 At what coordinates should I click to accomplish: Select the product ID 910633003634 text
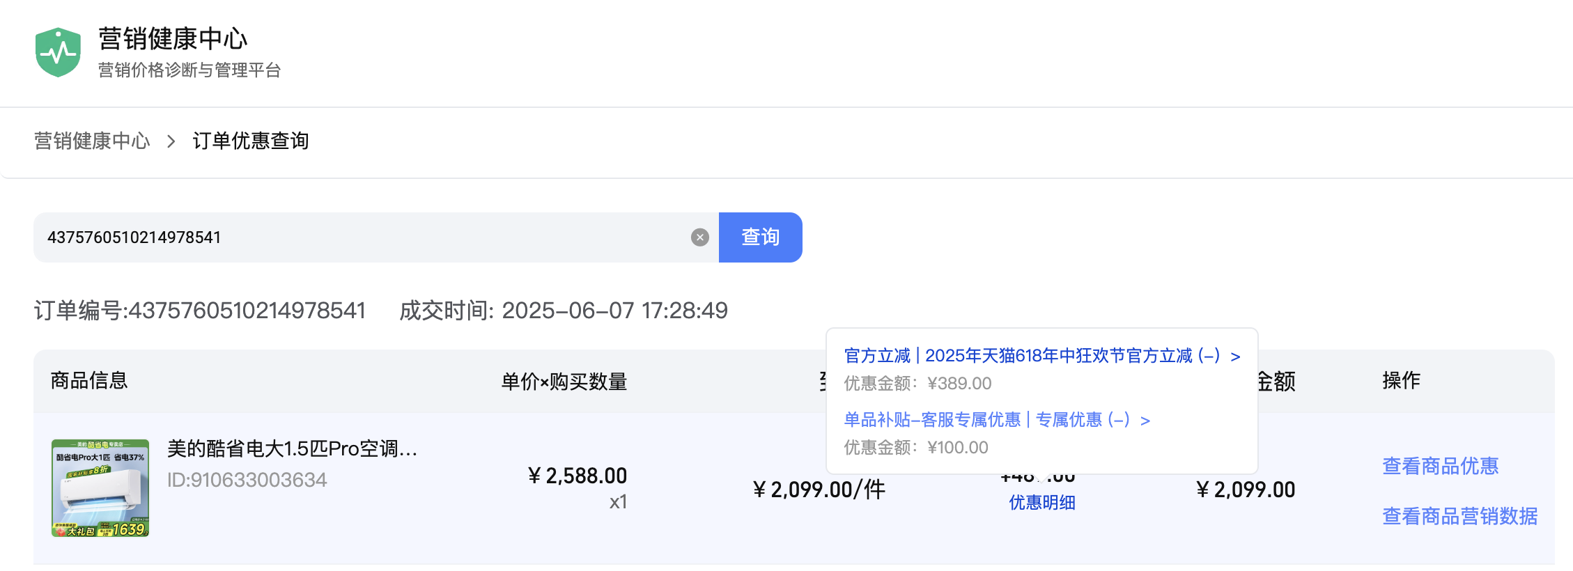(247, 480)
